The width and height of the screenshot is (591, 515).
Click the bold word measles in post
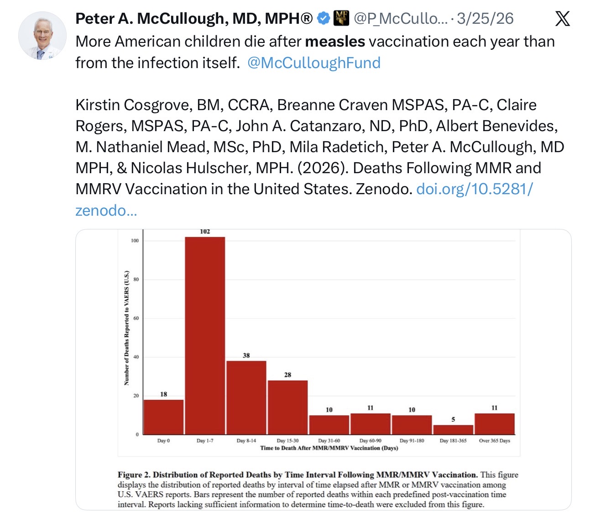pos(335,42)
